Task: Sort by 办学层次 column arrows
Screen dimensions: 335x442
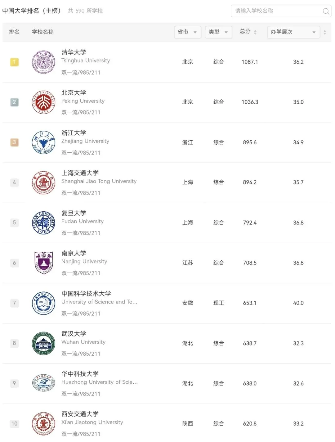Action: [x=325, y=32]
